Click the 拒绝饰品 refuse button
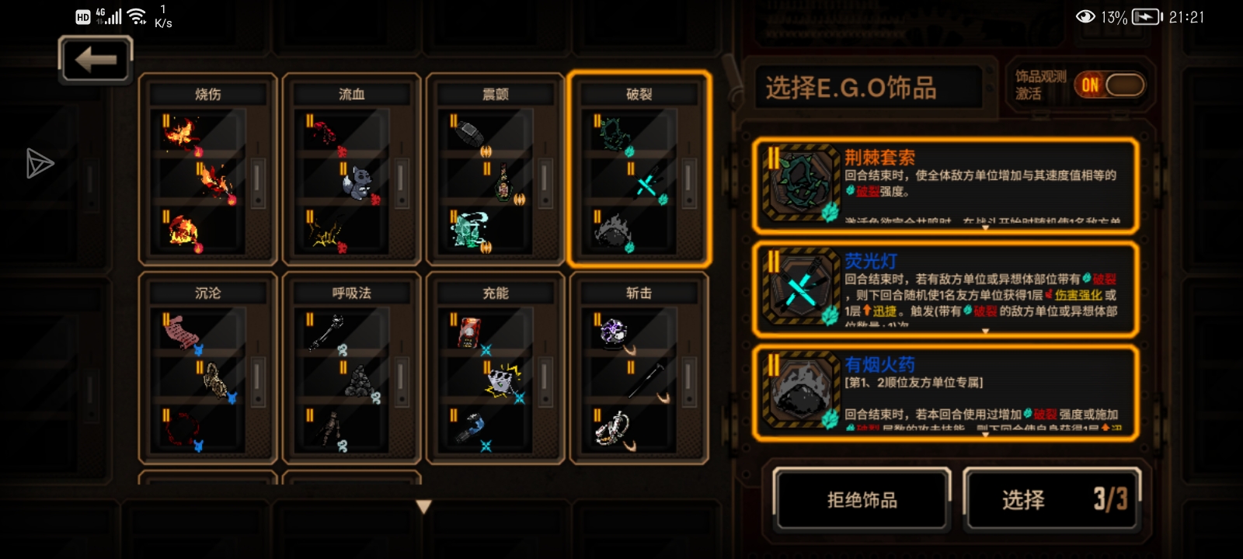Viewport: 1243px width, 559px height. coord(862,500)
